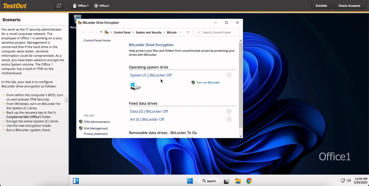
Task: Click Art (E:) BitLocker Off heading
Action: [147, 119]
